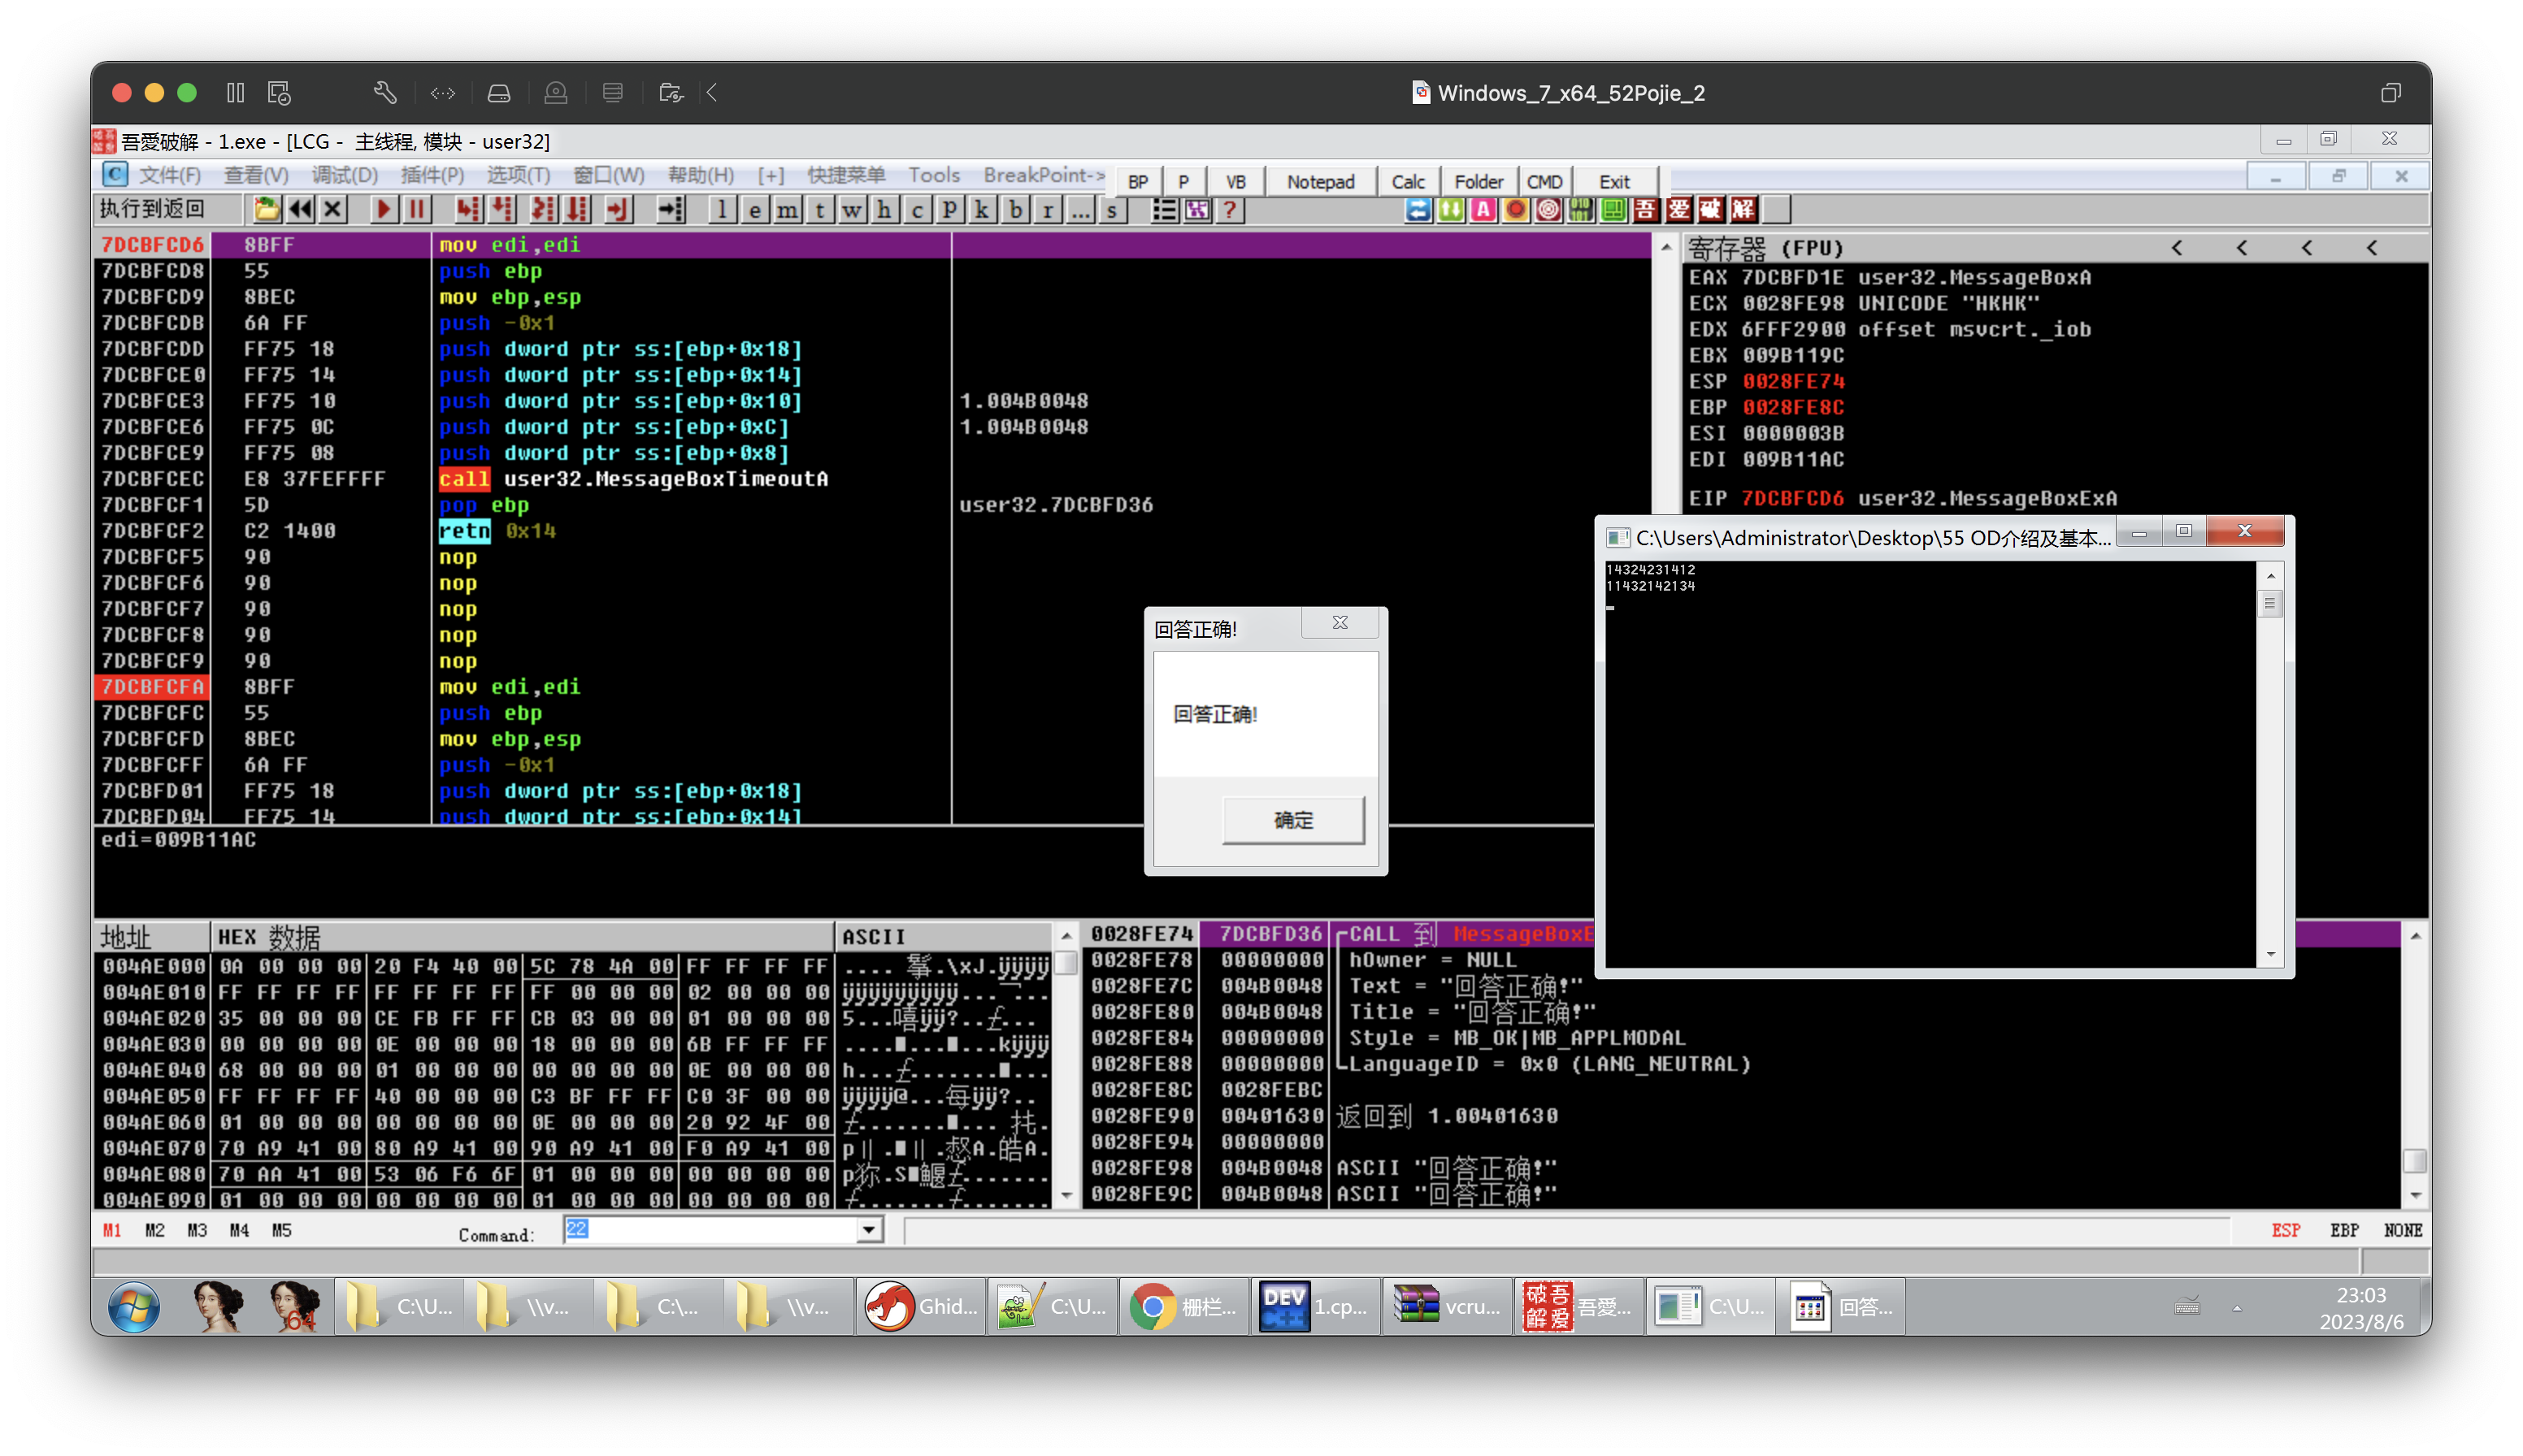Pause execution with red pause icon
Screen dimensions: 2523x1456
coord(416,210)
